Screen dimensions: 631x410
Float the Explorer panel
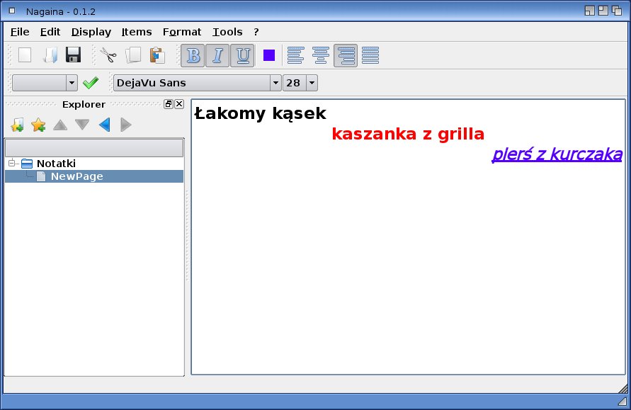pos(169,104)
